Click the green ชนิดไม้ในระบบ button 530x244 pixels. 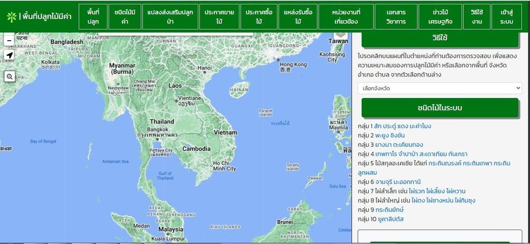(440, 108)
